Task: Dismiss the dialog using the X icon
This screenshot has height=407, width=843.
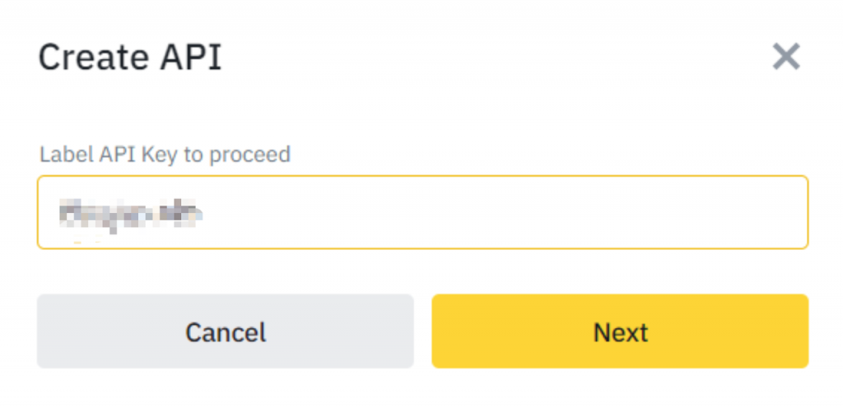Action: [x=785, y=57]
